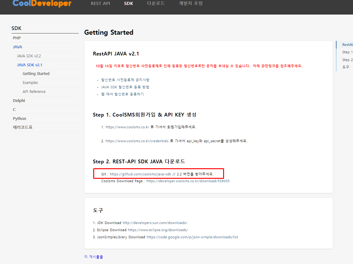The width and height of the screenshot is (353, 264).
Task: Click the 도구 section heading
Action: click(x=98, y=210)
